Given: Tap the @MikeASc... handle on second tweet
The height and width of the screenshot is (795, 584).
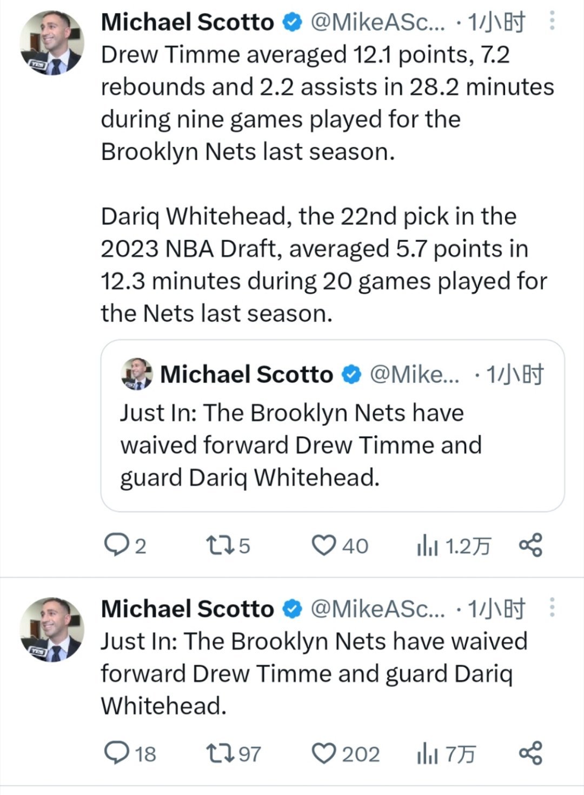Looking at the screenshot, I should (379, 609).
